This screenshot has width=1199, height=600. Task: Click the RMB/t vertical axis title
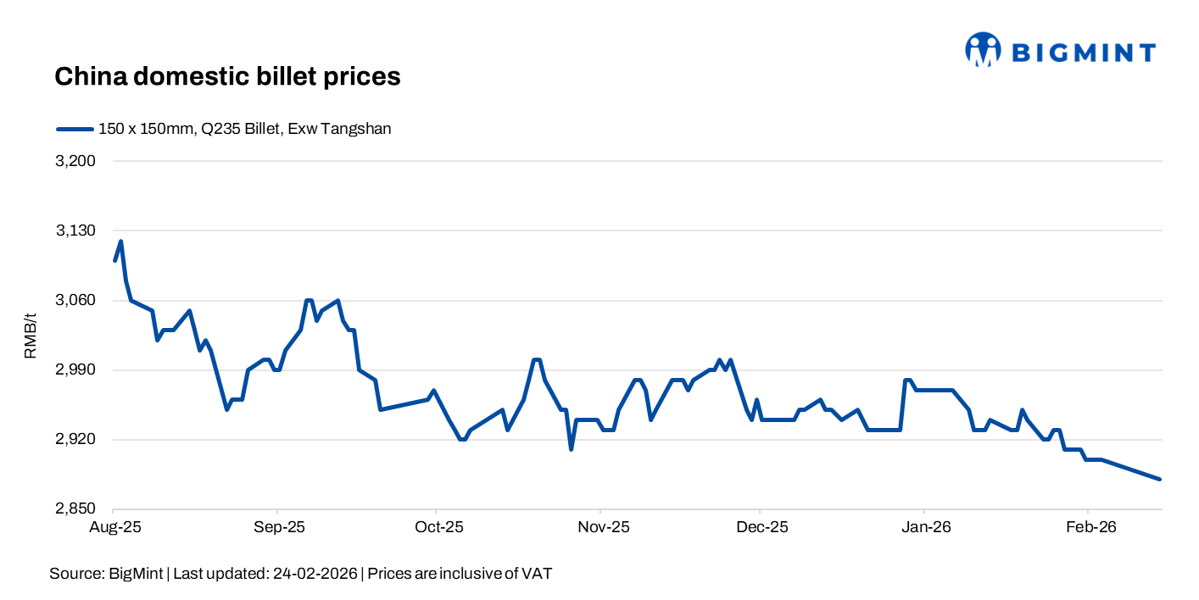pos(31,336)
